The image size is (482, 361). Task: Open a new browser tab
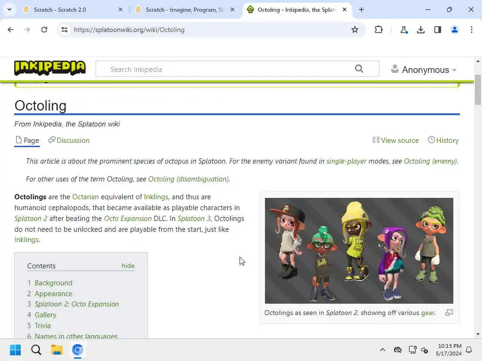[361, 9]
